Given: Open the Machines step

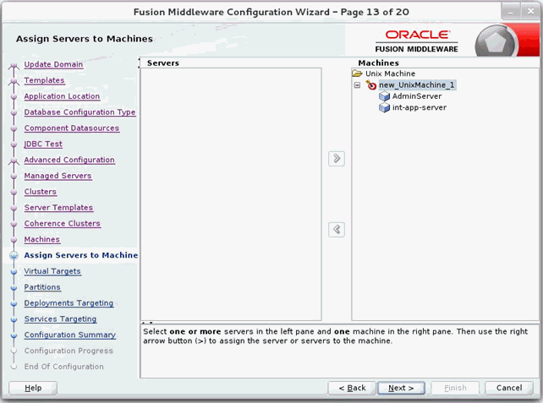Looking at the screenshot, I should pyautogui.click(x=42, y=239).
